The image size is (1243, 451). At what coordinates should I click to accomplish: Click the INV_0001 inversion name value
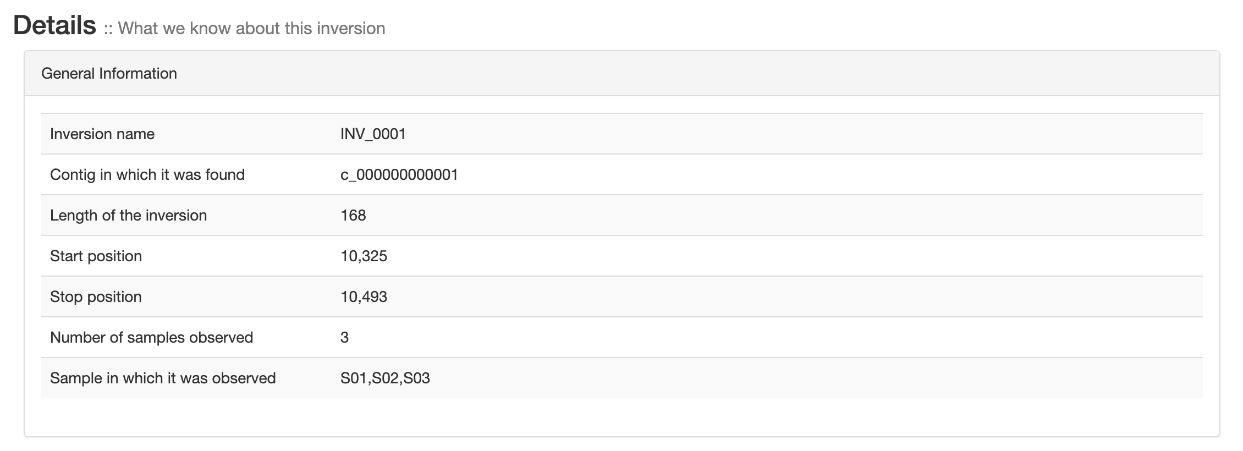click(373, 134)
